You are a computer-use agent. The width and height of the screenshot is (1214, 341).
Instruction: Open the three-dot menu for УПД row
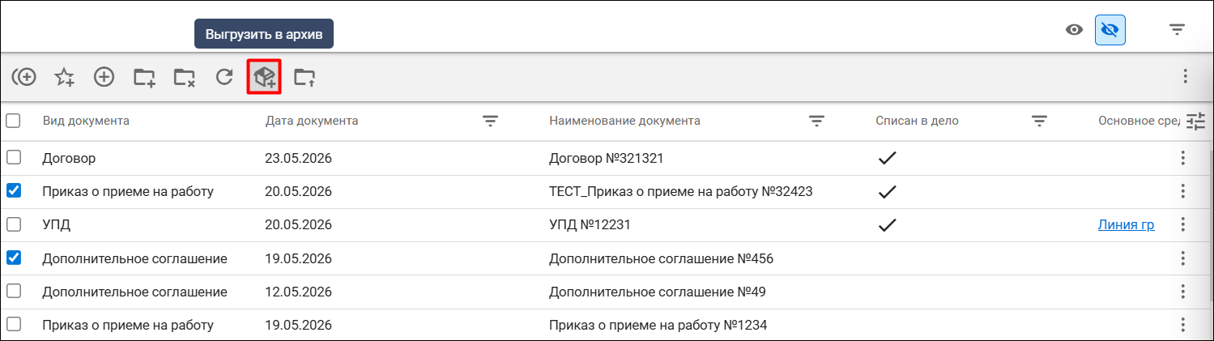(x=1183, y=224)
